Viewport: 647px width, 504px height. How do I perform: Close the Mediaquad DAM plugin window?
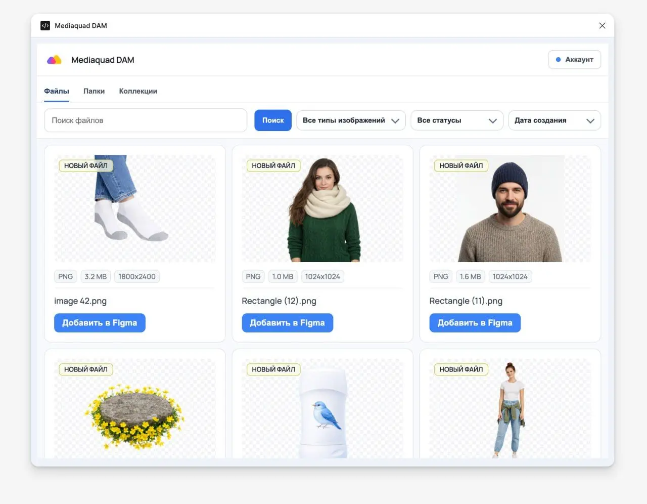tap(602, 26)
